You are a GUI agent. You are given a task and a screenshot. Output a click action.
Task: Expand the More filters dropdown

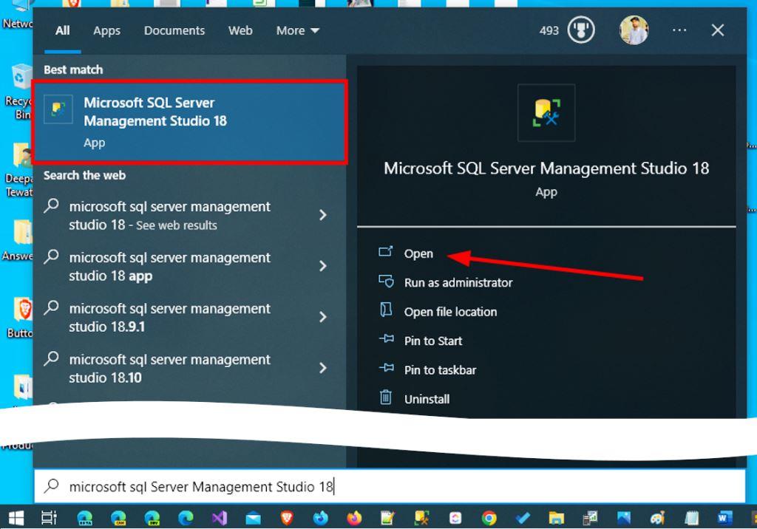tap(297, 30)
